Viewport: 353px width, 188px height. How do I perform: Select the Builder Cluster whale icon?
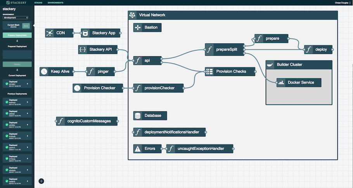coord(270,65)
